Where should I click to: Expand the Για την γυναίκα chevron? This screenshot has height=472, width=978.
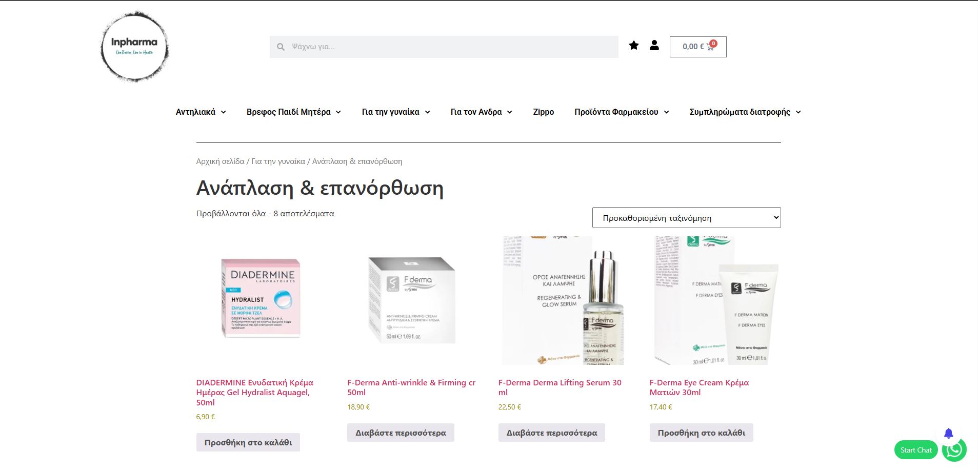coord(428,112)
